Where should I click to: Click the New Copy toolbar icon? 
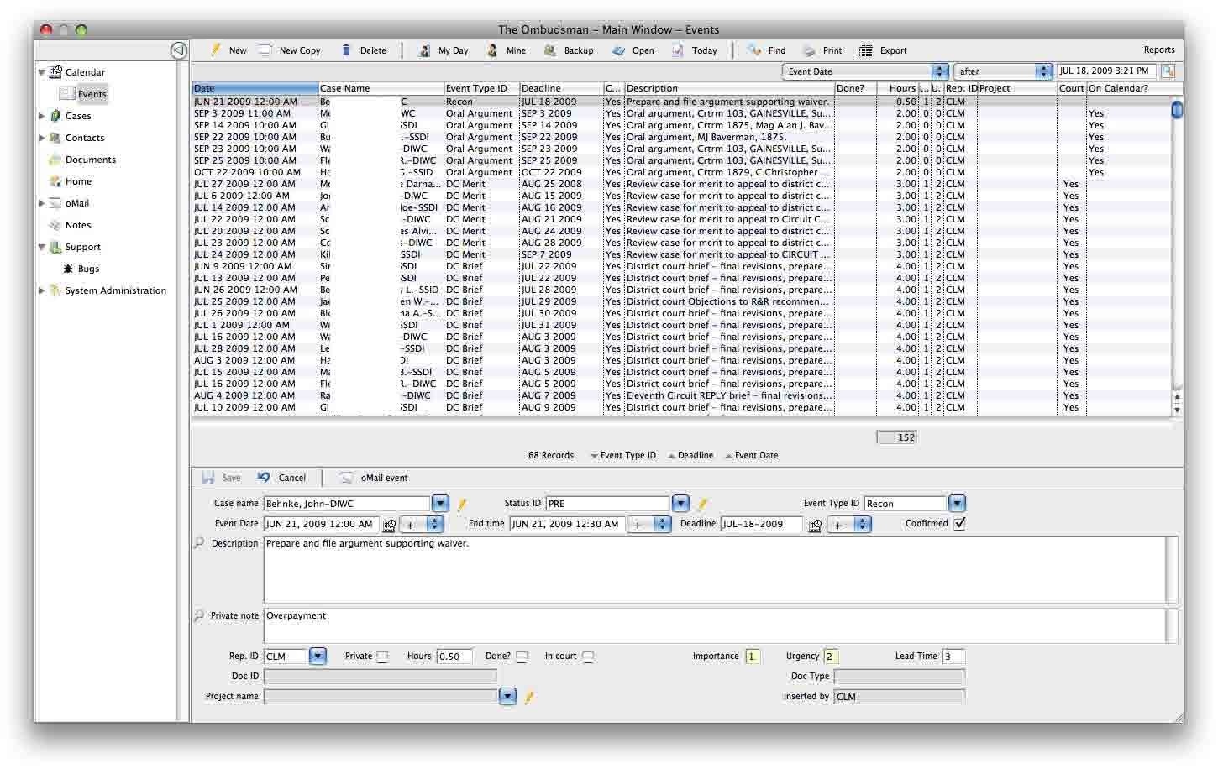[265, 50]
